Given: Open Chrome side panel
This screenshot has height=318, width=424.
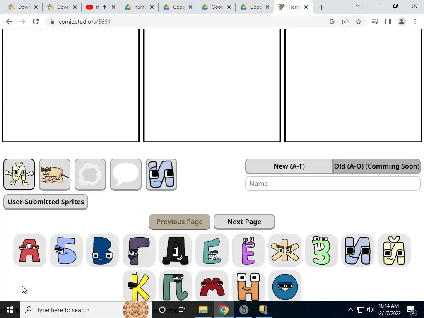Looking at the screenshot, I should point(388,22).
